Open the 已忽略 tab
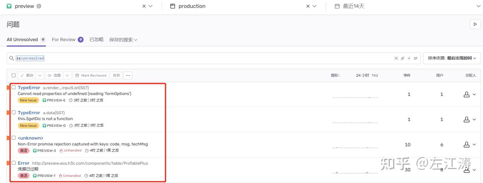 coord(96,40)
